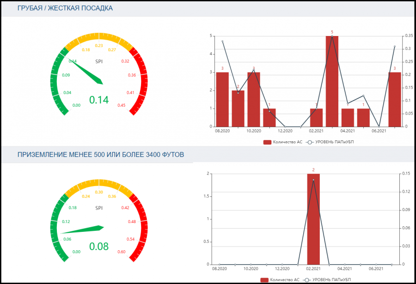Hide Количество АС series in bottom chart legend
The height and width of the screenshot is (284, 416).
pos(280,280)
